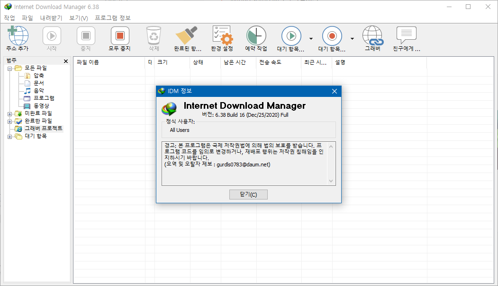Sort by 설명 column header
This screenshot has height=286, width=498.
379,62
